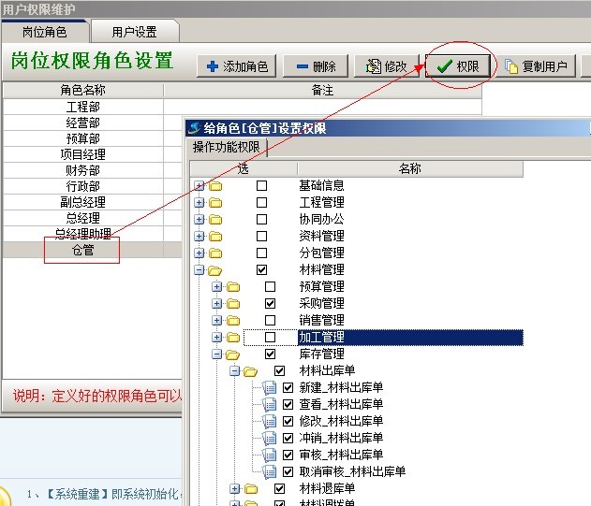Screen dimensions: 591x506
Task: Click the 复制用户 copy icon button
Action: pos(537,66)
